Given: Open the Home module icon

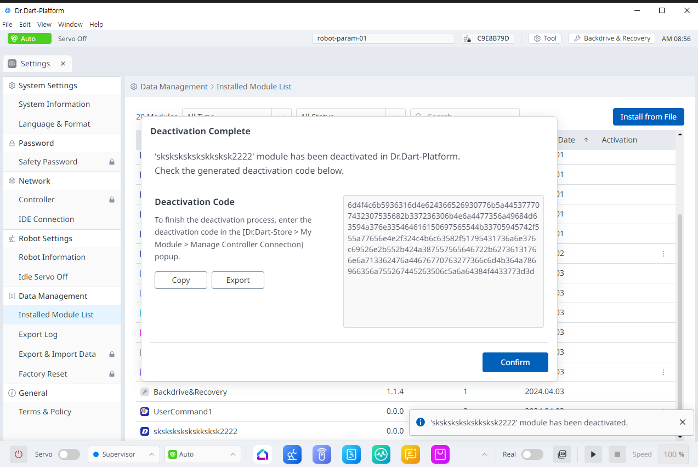Looking at the screenshot, I should click(x=263, y=454).
